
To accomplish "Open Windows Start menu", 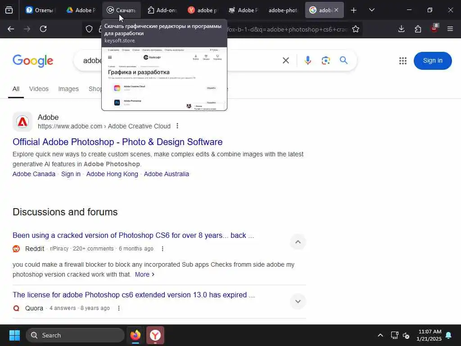I will click(14, 335).
